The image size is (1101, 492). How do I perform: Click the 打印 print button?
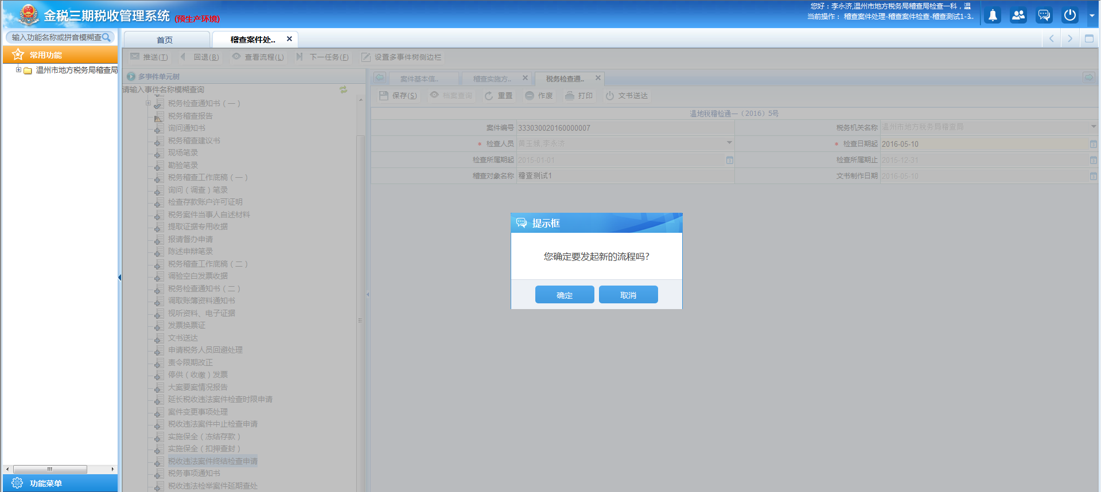coord(579,96)
